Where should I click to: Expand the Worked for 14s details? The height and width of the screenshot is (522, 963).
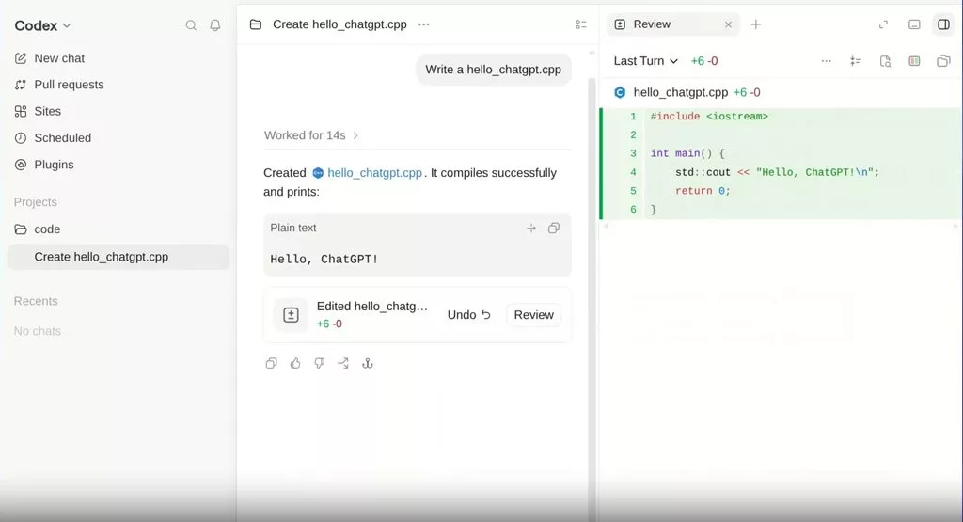pyautogui.click(x=310, y=135)
